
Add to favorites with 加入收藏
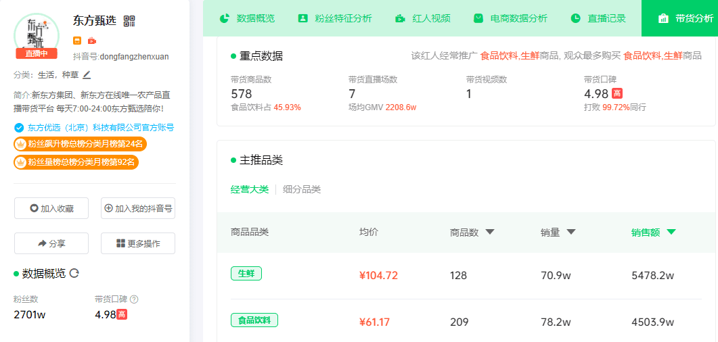pyautogui.click(x=51, y=208)
